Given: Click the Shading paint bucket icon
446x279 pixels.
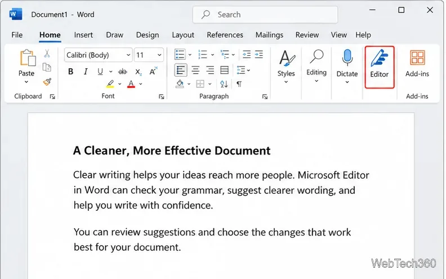Looking at the screenshot, I should coord(180,83).
